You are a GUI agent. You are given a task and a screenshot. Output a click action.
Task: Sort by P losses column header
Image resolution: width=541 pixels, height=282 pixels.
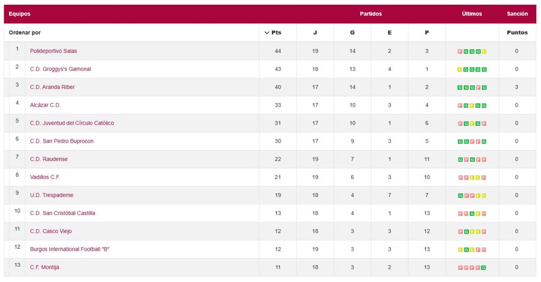tap(427, 33)
